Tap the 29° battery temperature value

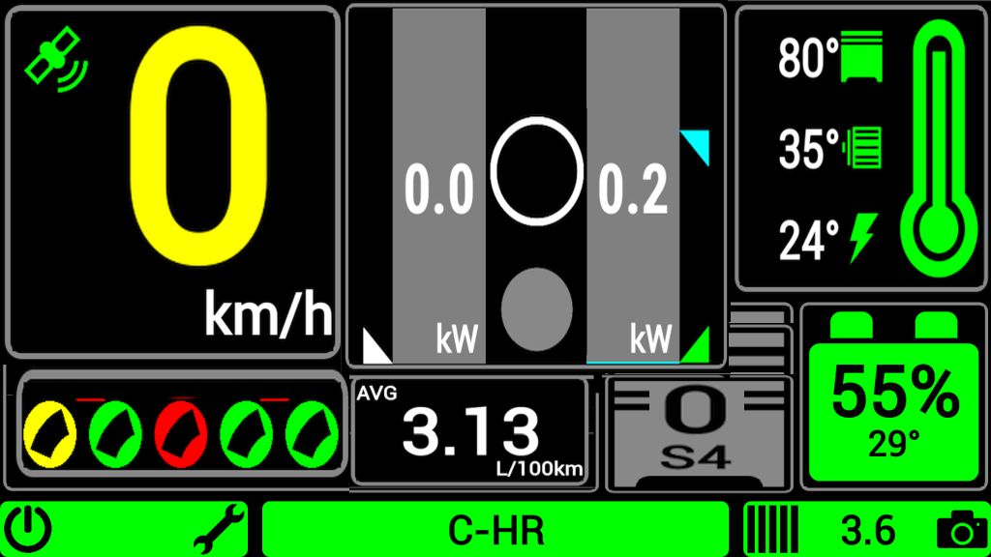[893, 444]
